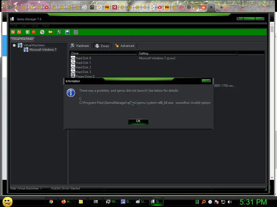This screenshot has height=207, width=277.
Task: Open a new browser tab with plus
Action: coord(221,7)
